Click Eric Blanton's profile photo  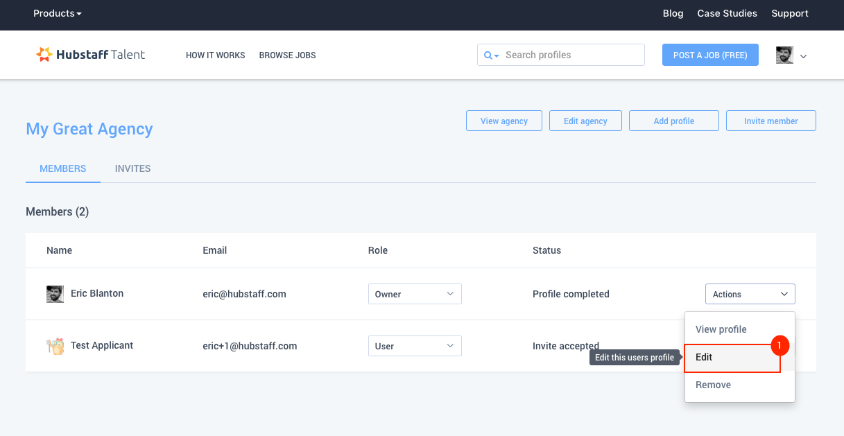pyautogui.click(x=55, y=294)
